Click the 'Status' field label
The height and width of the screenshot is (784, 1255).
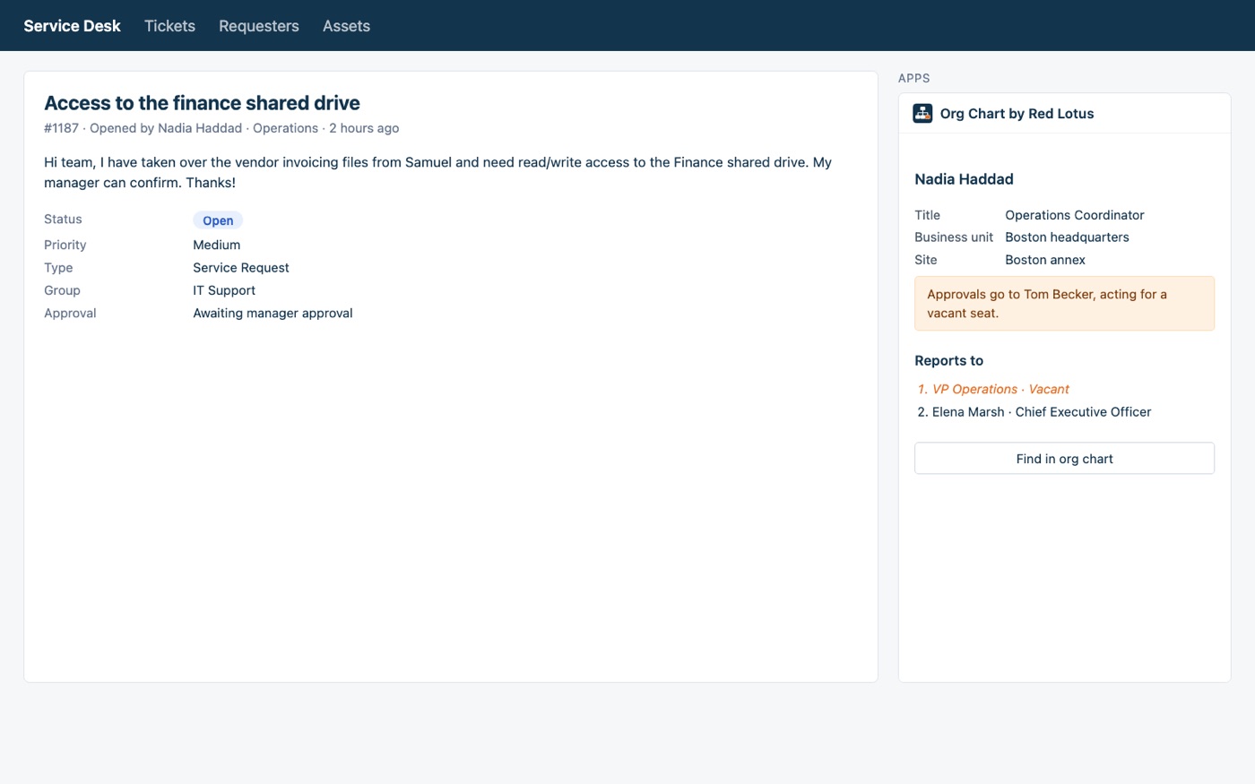(63, 220)
